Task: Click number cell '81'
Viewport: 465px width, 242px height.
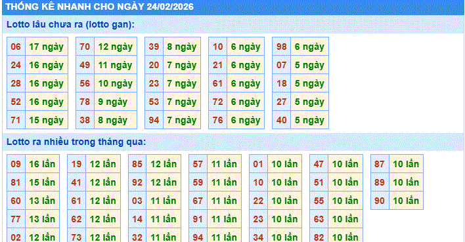Action: (16, 182)
